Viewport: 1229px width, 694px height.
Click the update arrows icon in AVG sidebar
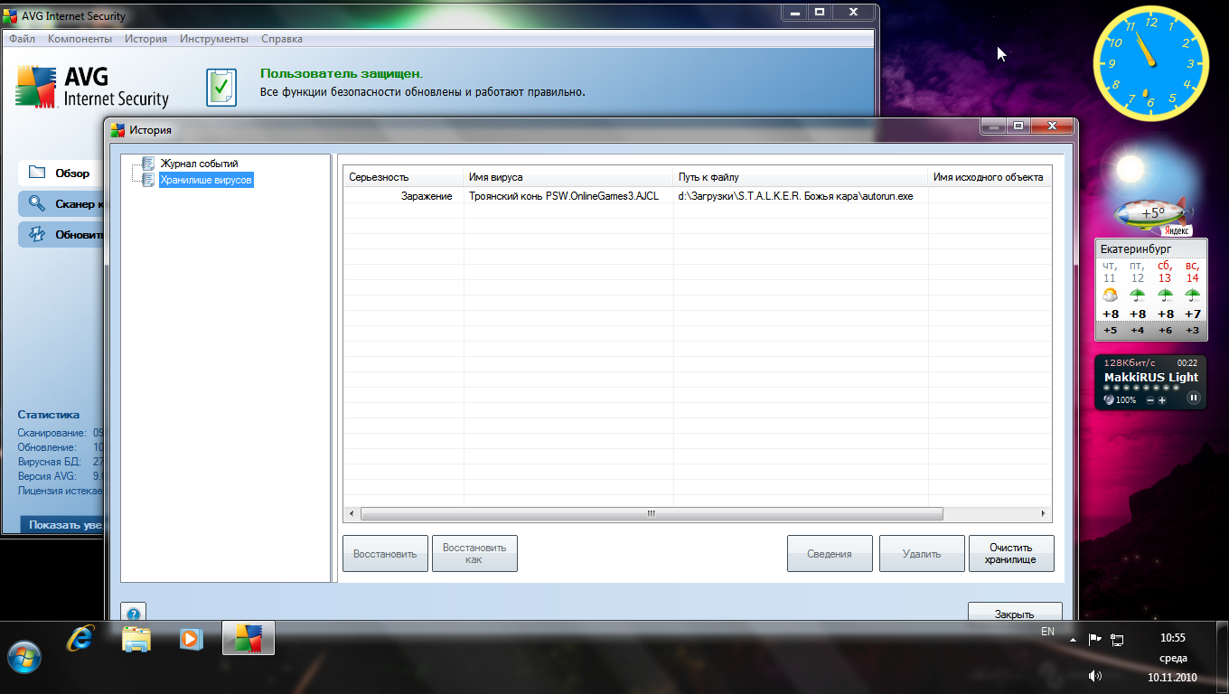pos(36,234)
